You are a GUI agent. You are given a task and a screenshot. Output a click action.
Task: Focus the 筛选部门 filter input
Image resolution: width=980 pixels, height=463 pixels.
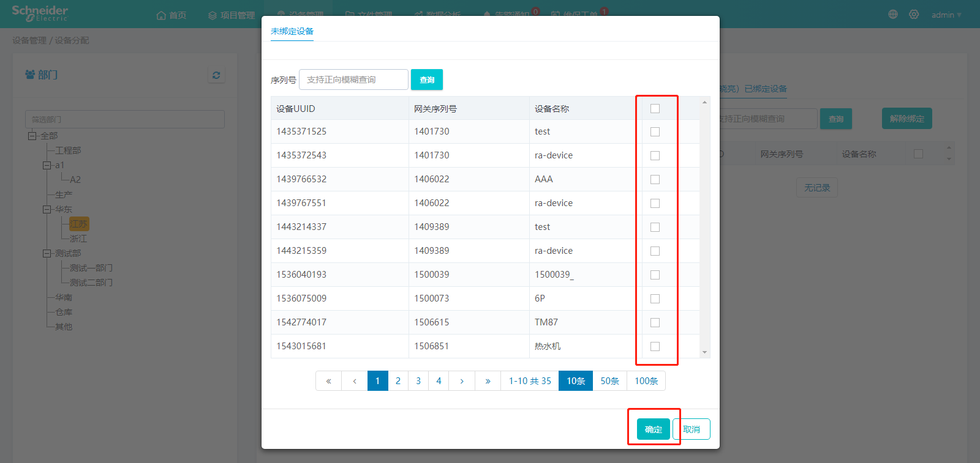125,119
